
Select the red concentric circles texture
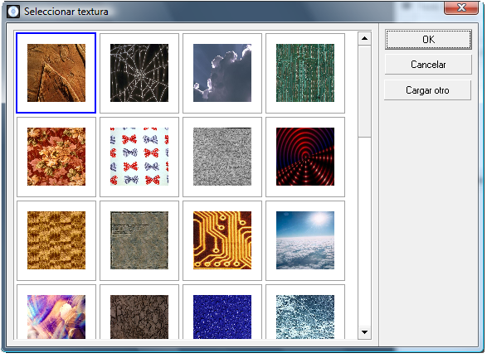point(305,157)
